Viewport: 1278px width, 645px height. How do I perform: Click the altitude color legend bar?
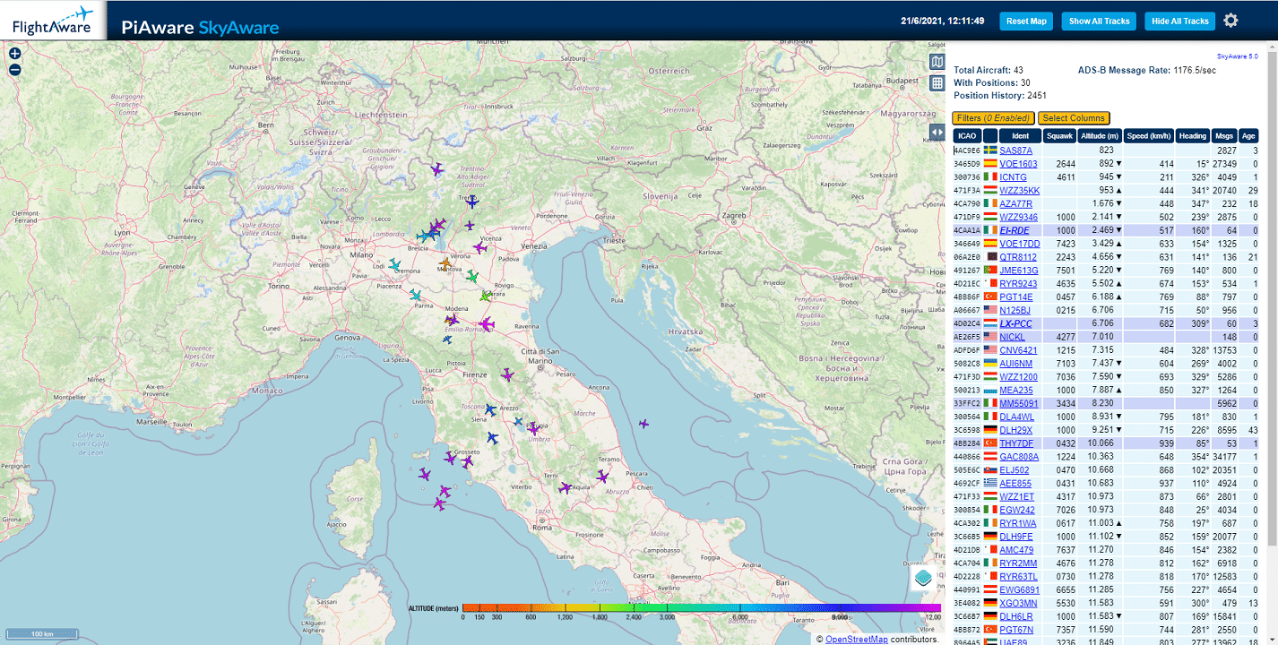tap(702, 606)
